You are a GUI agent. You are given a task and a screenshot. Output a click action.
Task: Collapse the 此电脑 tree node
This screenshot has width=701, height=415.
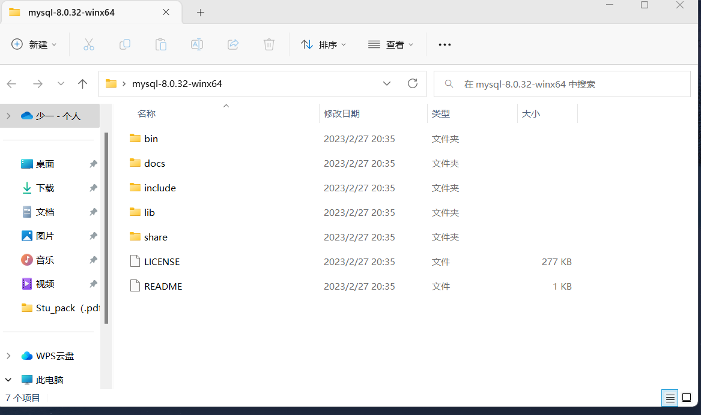tap(8, 380)
